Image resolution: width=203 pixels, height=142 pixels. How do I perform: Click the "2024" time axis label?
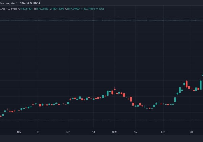114,132
